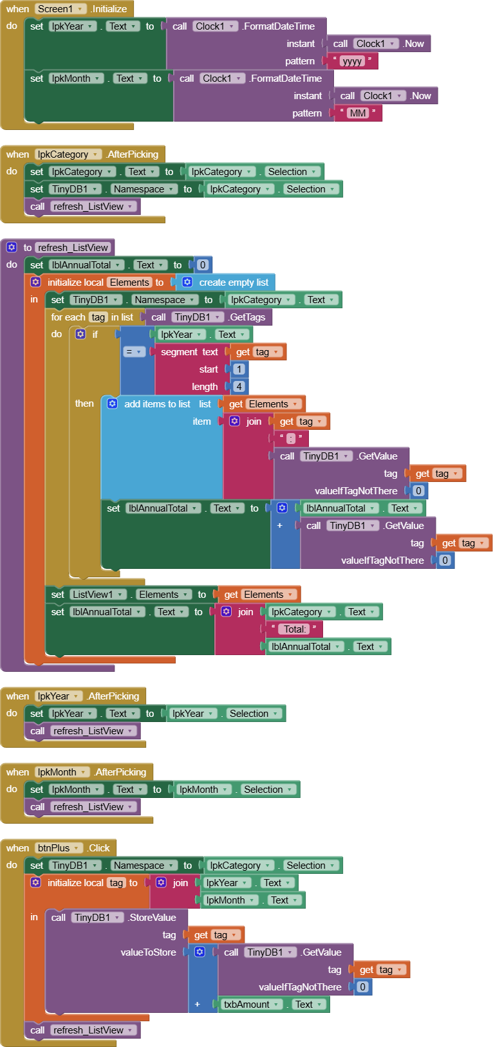Open the ListView1 Elements property dropdown
Screen dimensions: 493x1047
[163, 594]
